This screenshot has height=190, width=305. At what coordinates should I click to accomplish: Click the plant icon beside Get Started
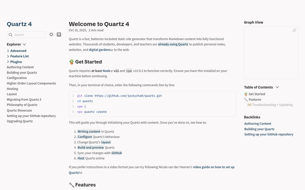tap(71, 62)
